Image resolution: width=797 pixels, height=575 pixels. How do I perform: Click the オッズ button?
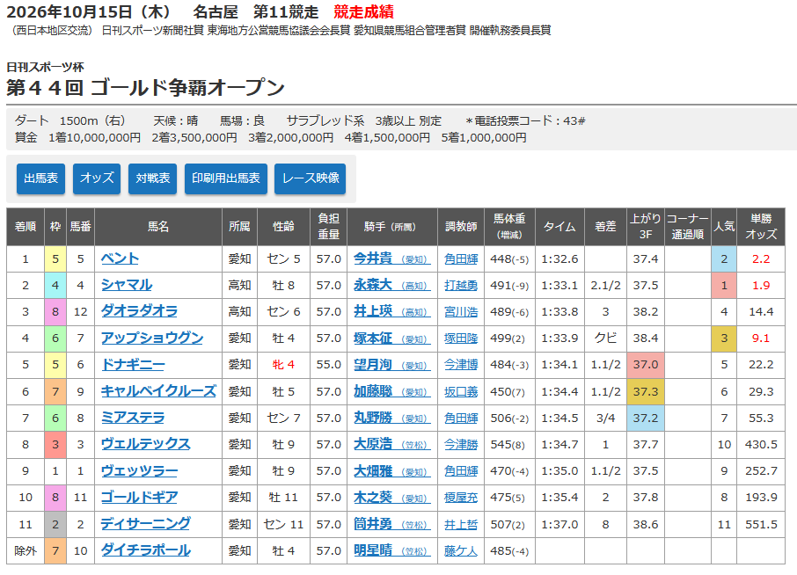[x=97, y=178]
